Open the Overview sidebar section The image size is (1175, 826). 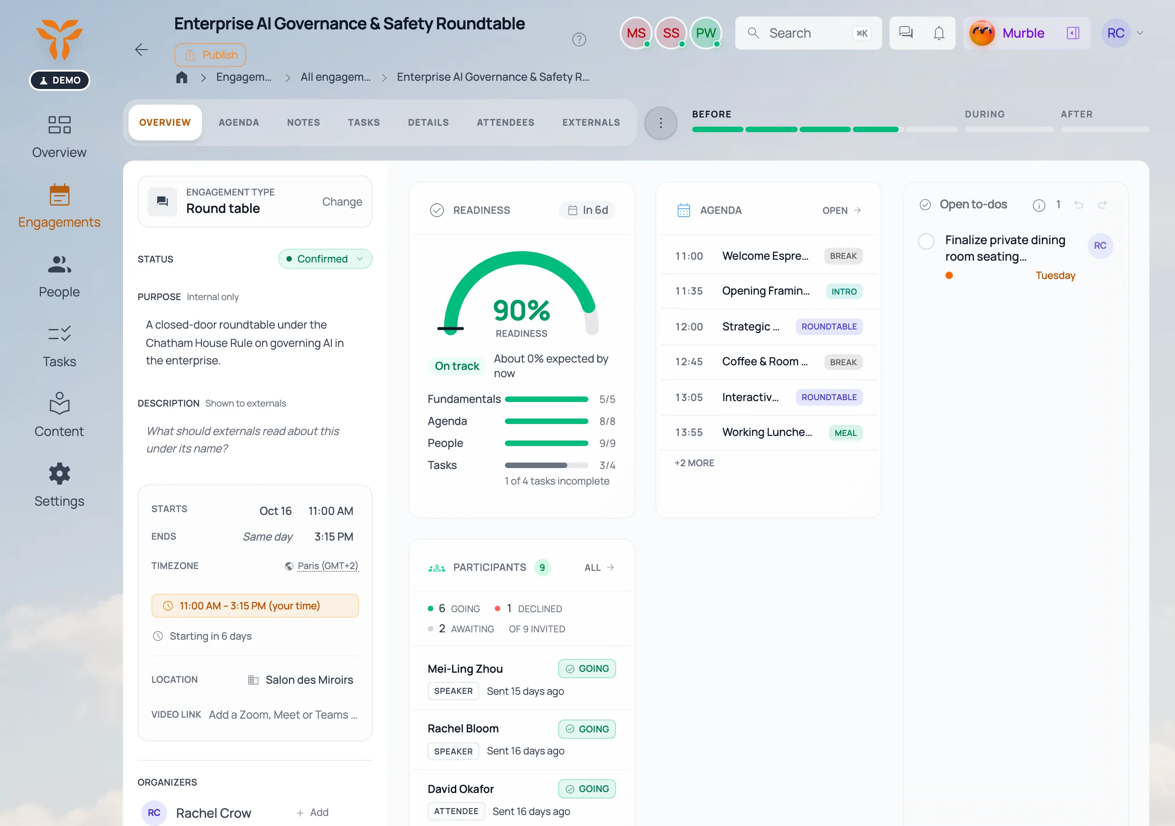(x=59, y=137)
